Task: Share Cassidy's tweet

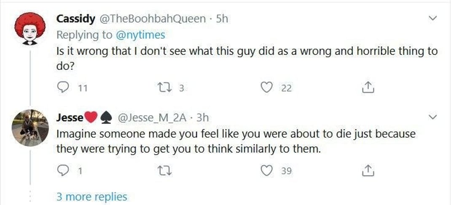Action: click(x=368, y=88)
